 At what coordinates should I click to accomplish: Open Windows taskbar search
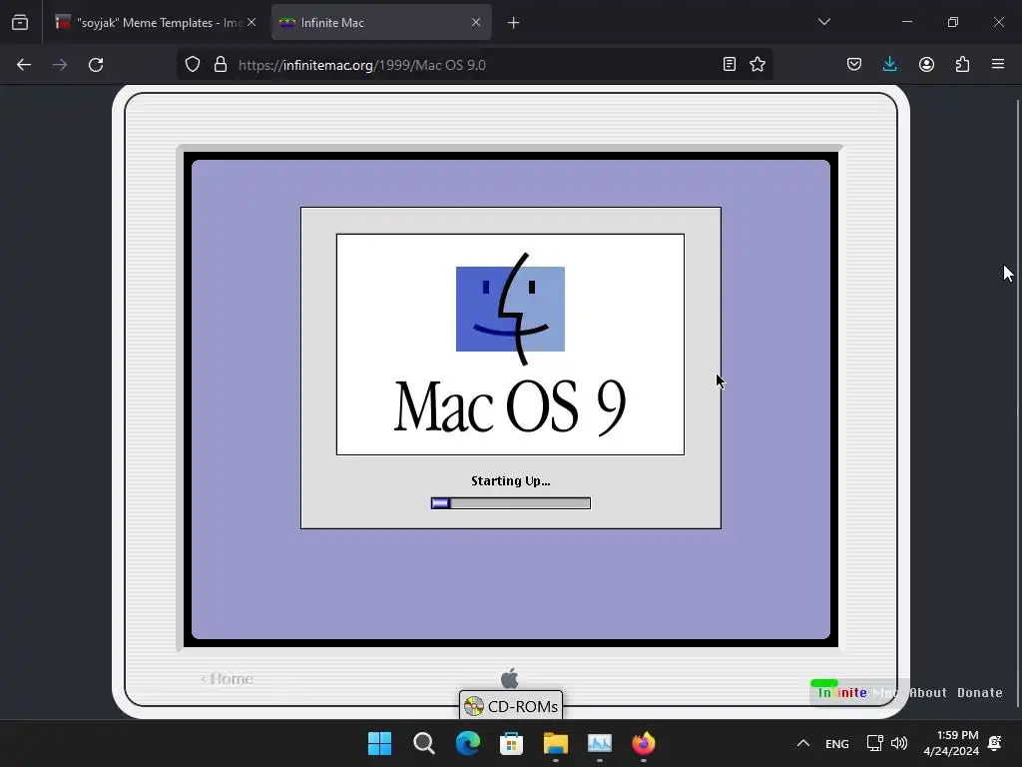click(423, 743)
